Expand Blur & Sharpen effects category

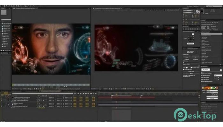(201, 42)
